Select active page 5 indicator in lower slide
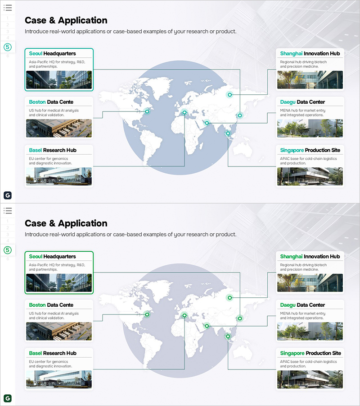The height and width of the screenshot is (406, 360). pyautogui.click(x=8, y=250)
